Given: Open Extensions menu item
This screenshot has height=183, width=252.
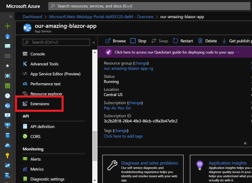Looking at the screenshot, I should (x=40, y=104).
